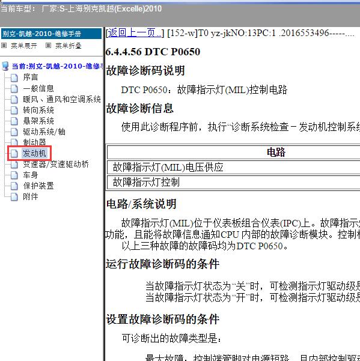Image resolution: width=360 pixels, height=361 pixels.
Task: Open the 变速器/变速驱动桥 section
Action: 56,164
